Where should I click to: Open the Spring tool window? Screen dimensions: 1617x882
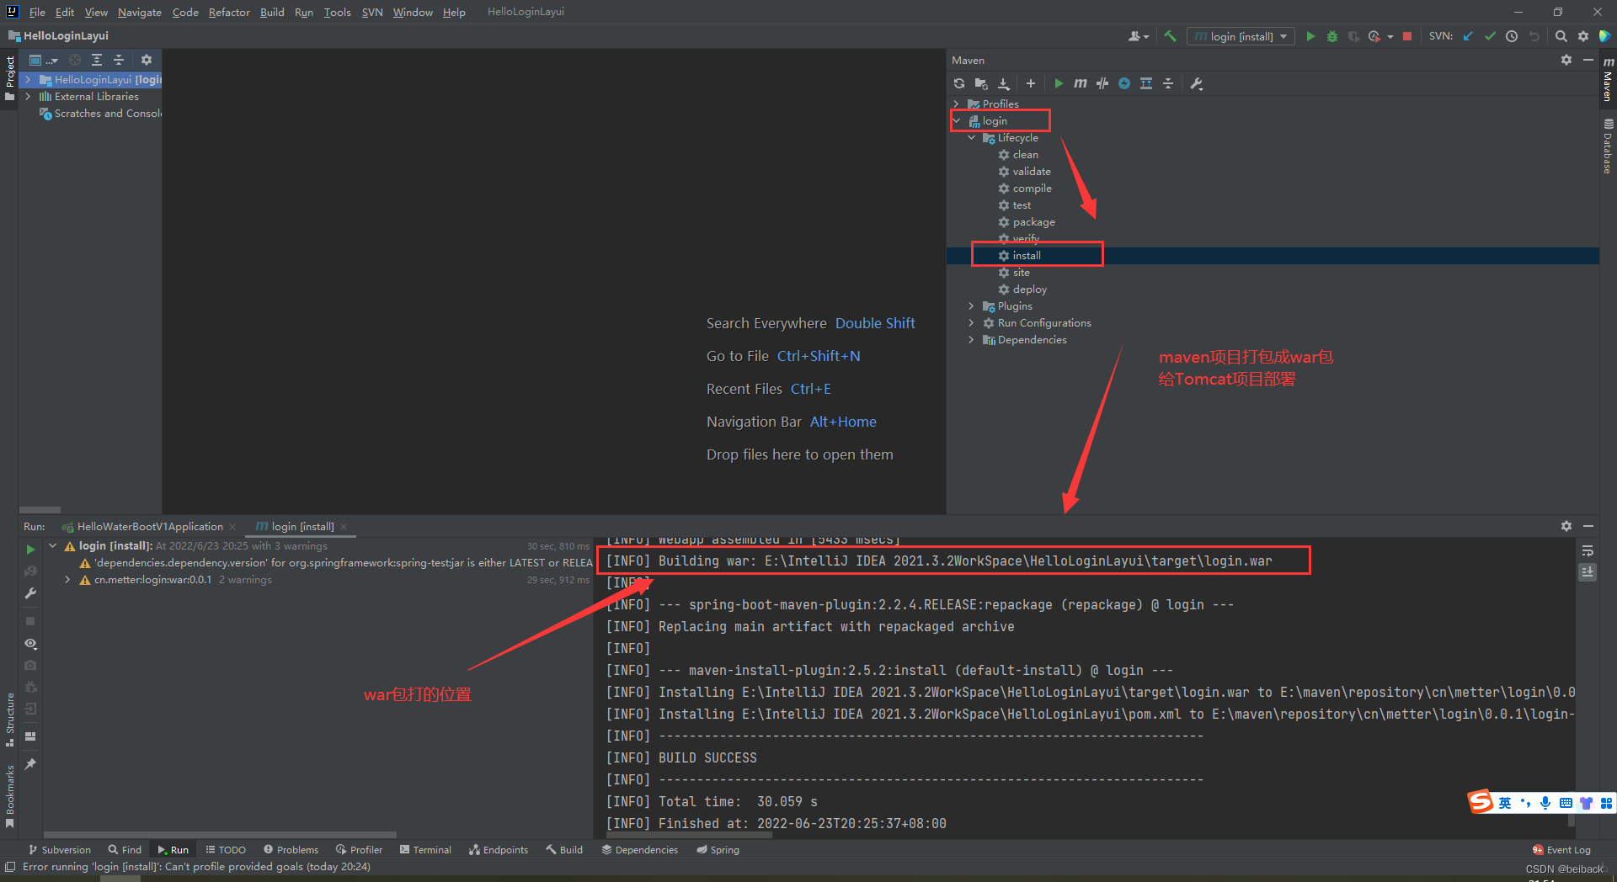718,850
